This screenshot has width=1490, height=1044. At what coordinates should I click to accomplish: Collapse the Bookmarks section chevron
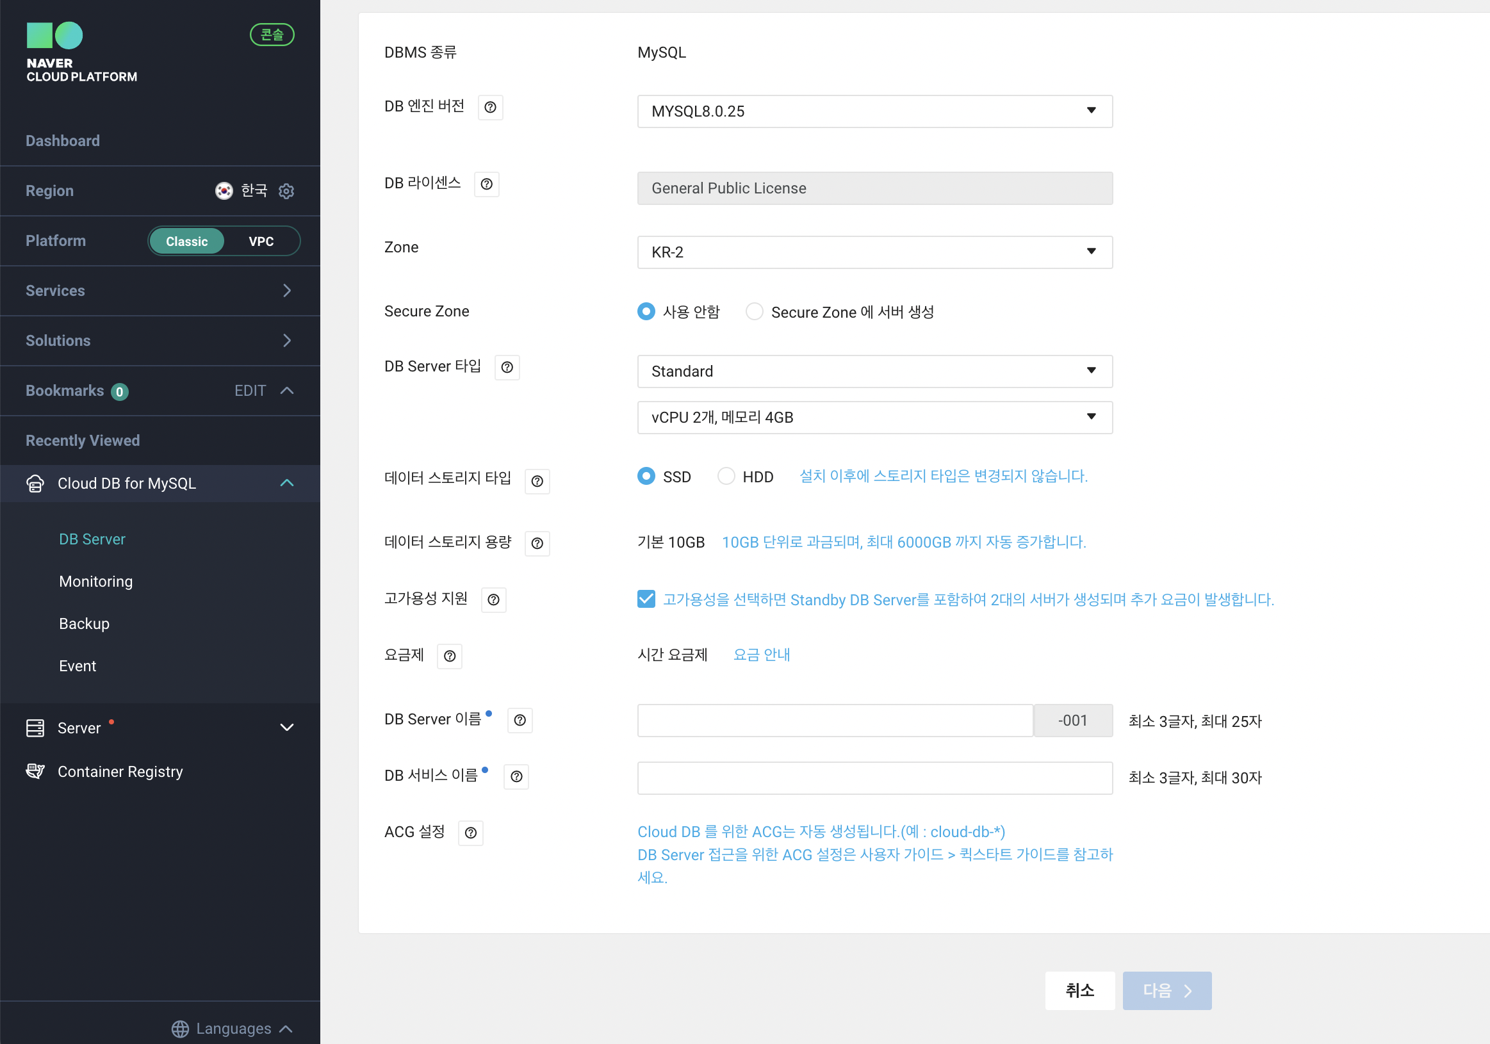point(287,391)
